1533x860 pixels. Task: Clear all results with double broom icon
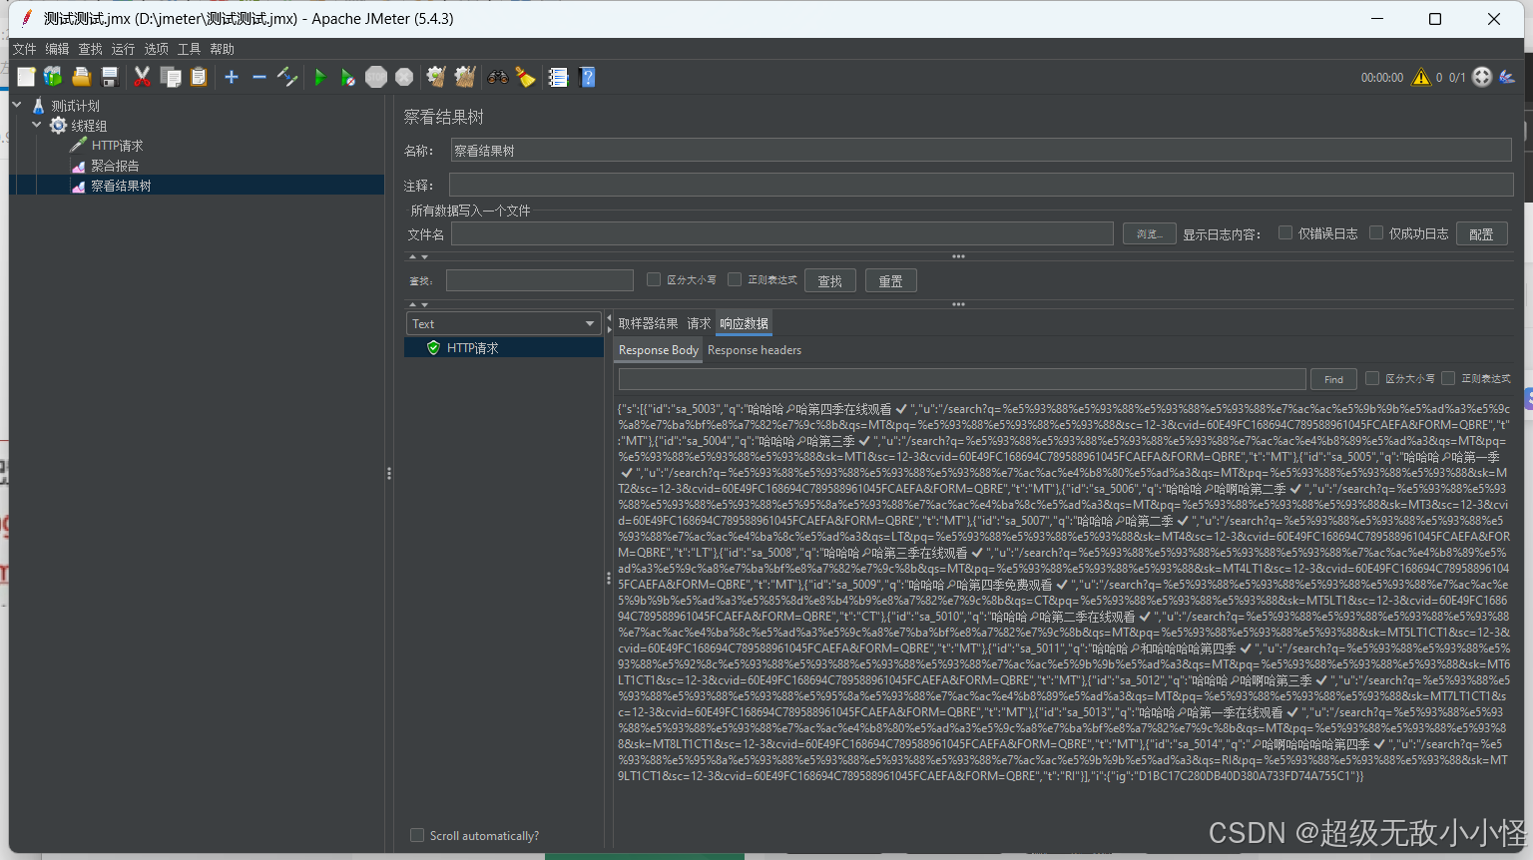[x=465, y=77]
